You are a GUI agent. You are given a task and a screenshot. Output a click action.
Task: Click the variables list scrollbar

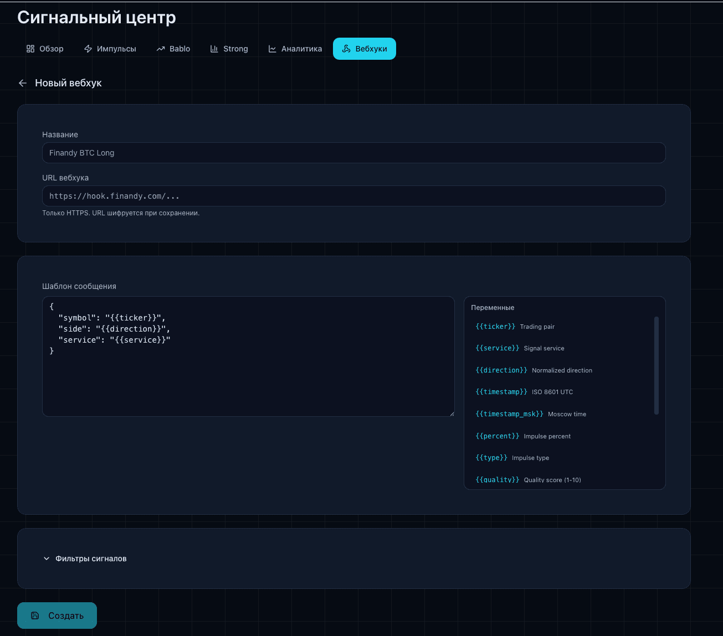[657, 365]
